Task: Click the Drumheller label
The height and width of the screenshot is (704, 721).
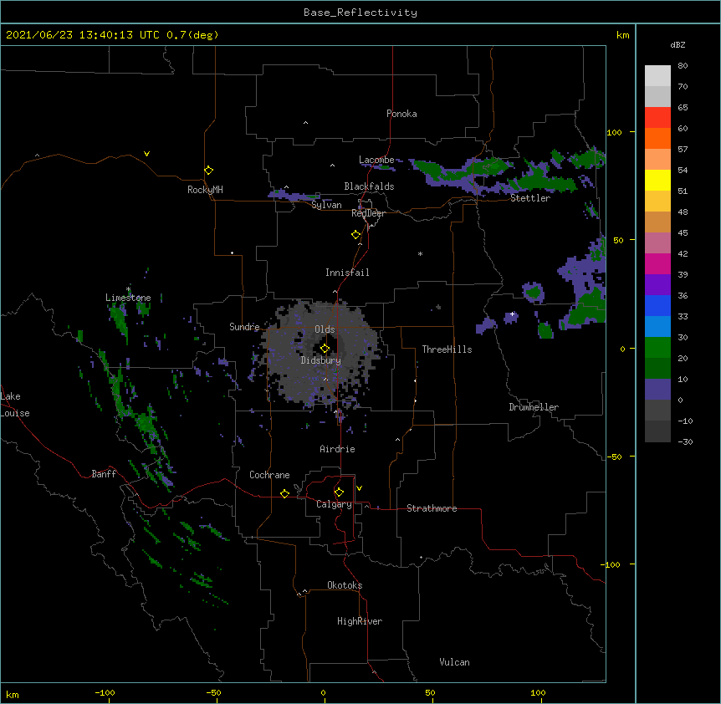Action: click(x=534, y=407)
